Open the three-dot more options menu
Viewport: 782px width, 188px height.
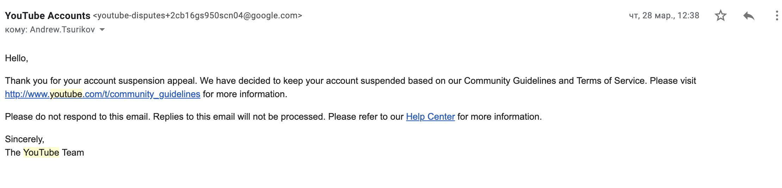click(777, 15)
